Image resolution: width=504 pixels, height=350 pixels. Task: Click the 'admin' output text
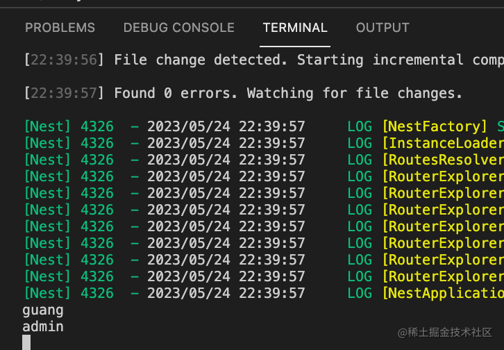click(x=43, y=326)
